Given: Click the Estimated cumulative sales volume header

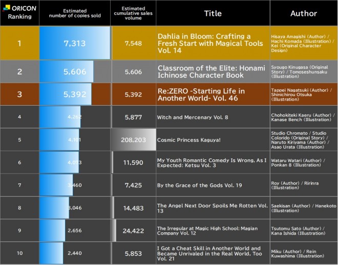Looking at the screenshot, I should click(133, 13).
